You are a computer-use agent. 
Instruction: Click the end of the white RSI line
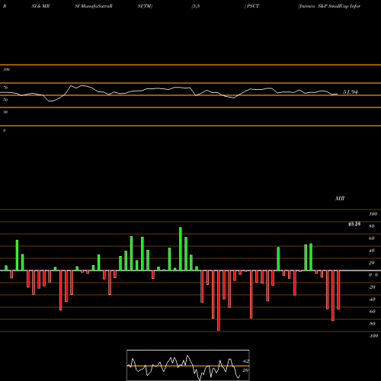(338, 94)
